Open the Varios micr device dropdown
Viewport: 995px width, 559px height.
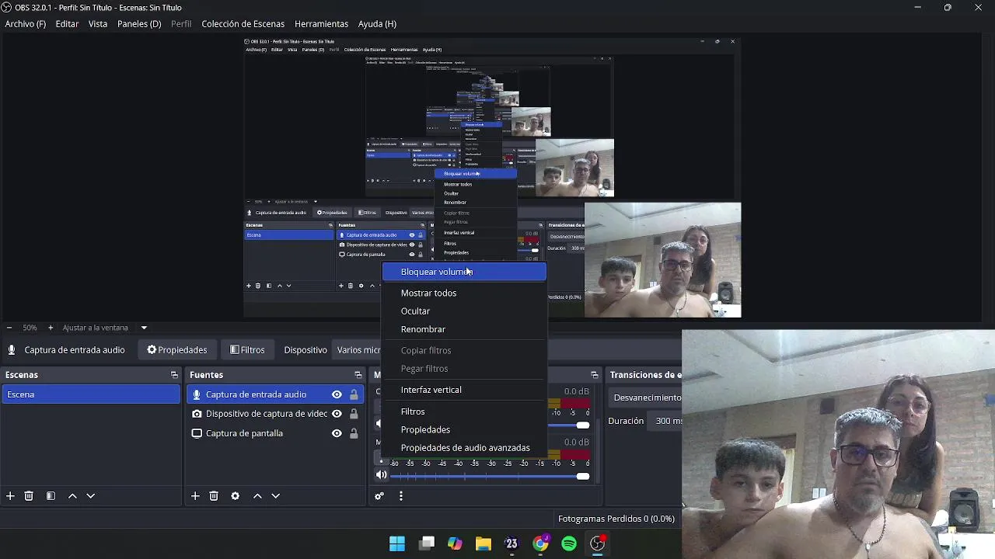pyautogui.click(x=358, y=350)
